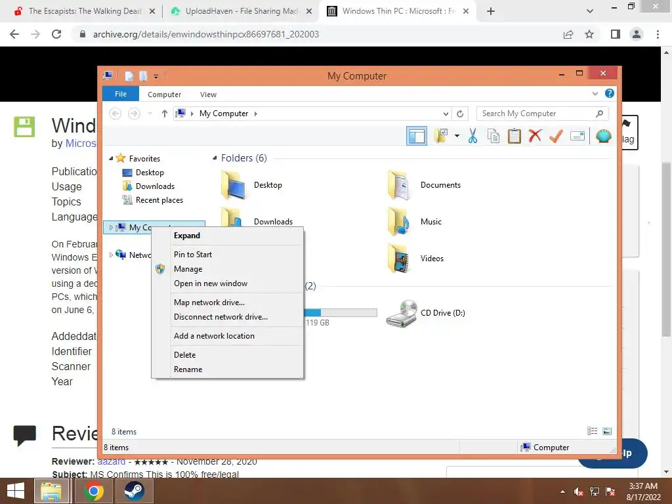Select the CD Drive (D:) icon
The image size is (672, 504).
click(x=402, y=313)
